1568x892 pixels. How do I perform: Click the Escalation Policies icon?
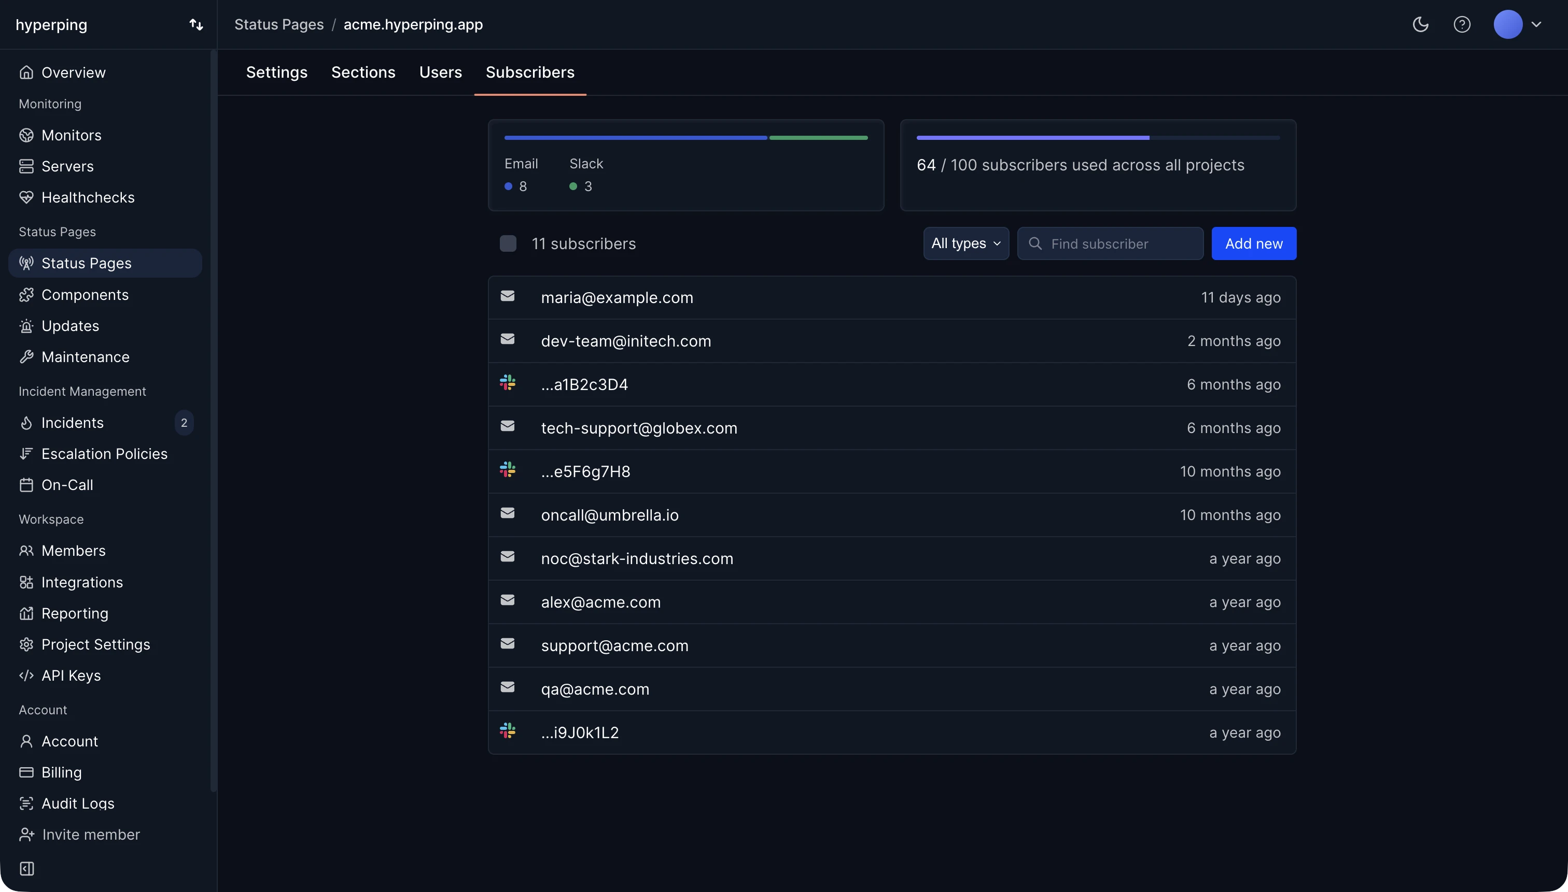(26, 453)
